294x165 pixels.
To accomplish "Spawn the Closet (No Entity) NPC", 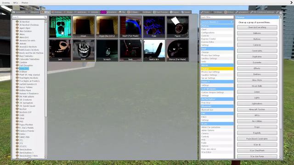I will 107,27.
